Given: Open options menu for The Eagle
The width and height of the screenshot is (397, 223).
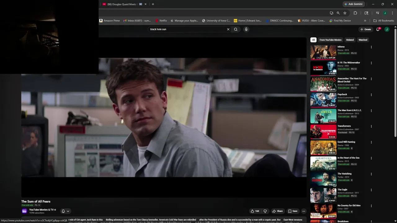Looking at the screenshot, I should [371, 190].
